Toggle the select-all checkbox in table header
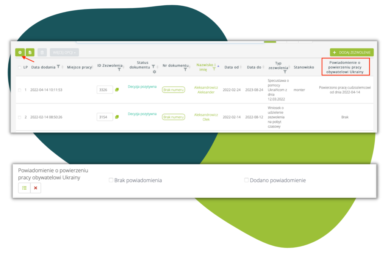388x259 pixels. [x=19, y=67]
